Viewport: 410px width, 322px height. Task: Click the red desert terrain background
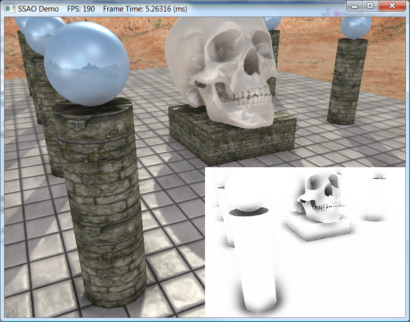tap(311, 45)
